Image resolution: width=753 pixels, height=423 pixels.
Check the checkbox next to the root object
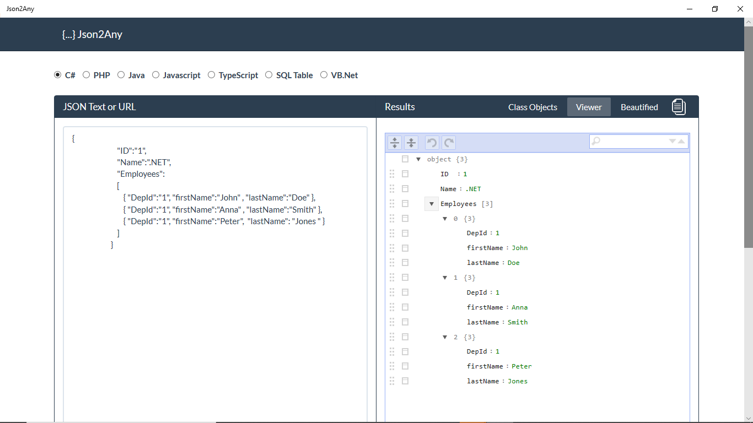click(x=405, y=159)
